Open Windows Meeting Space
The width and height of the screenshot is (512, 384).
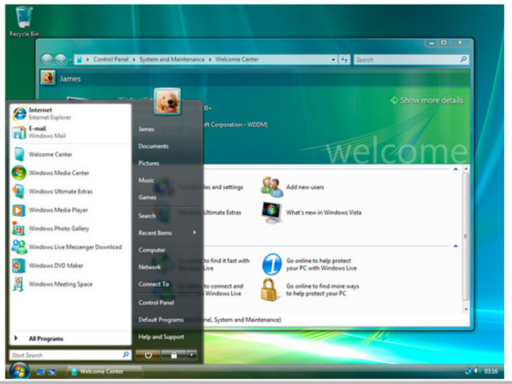click(x=70, y=284)
